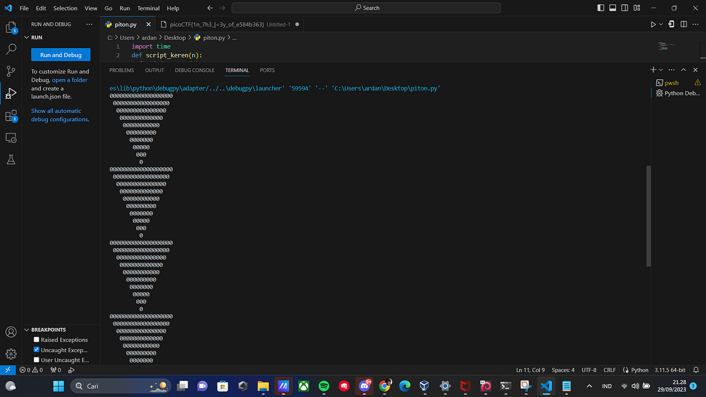Open the Extensions view
706x397 pixels.
click(x=11, y=116)
